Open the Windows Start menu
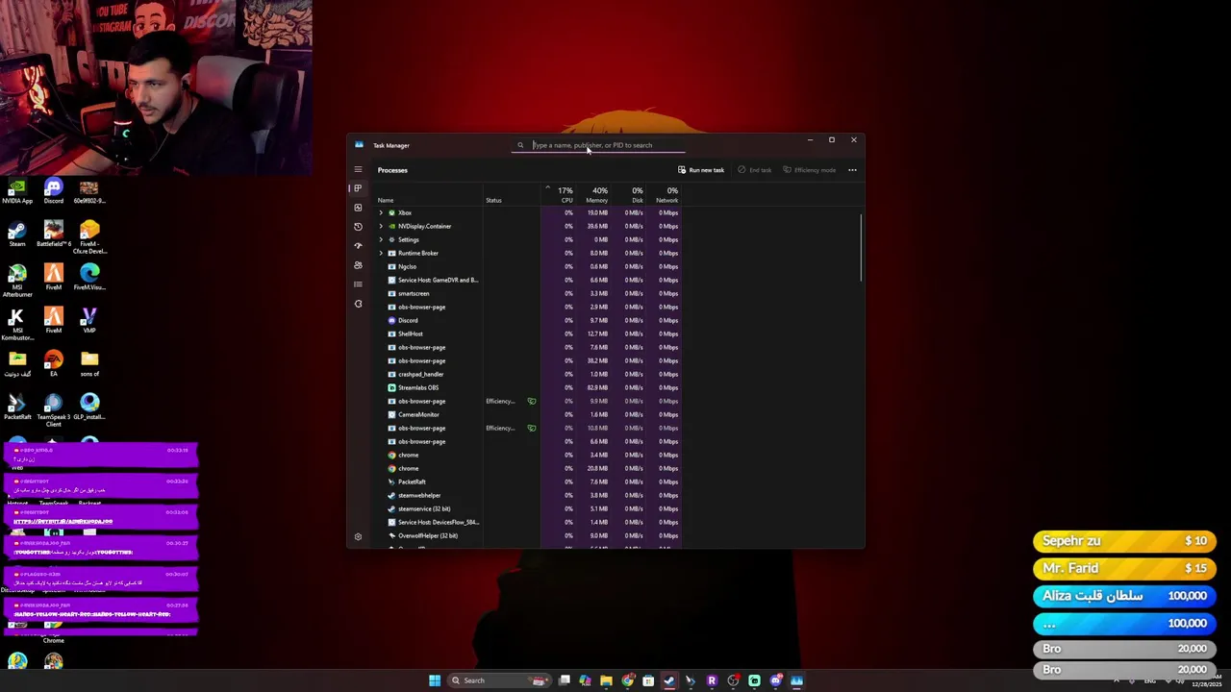 click(435, 680)
